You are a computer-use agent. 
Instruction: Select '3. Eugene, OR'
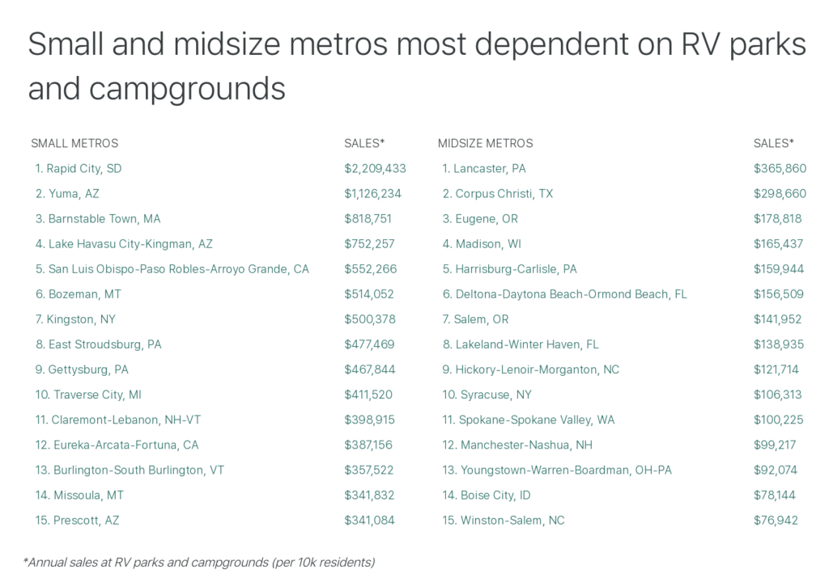[x=480, y=218]
